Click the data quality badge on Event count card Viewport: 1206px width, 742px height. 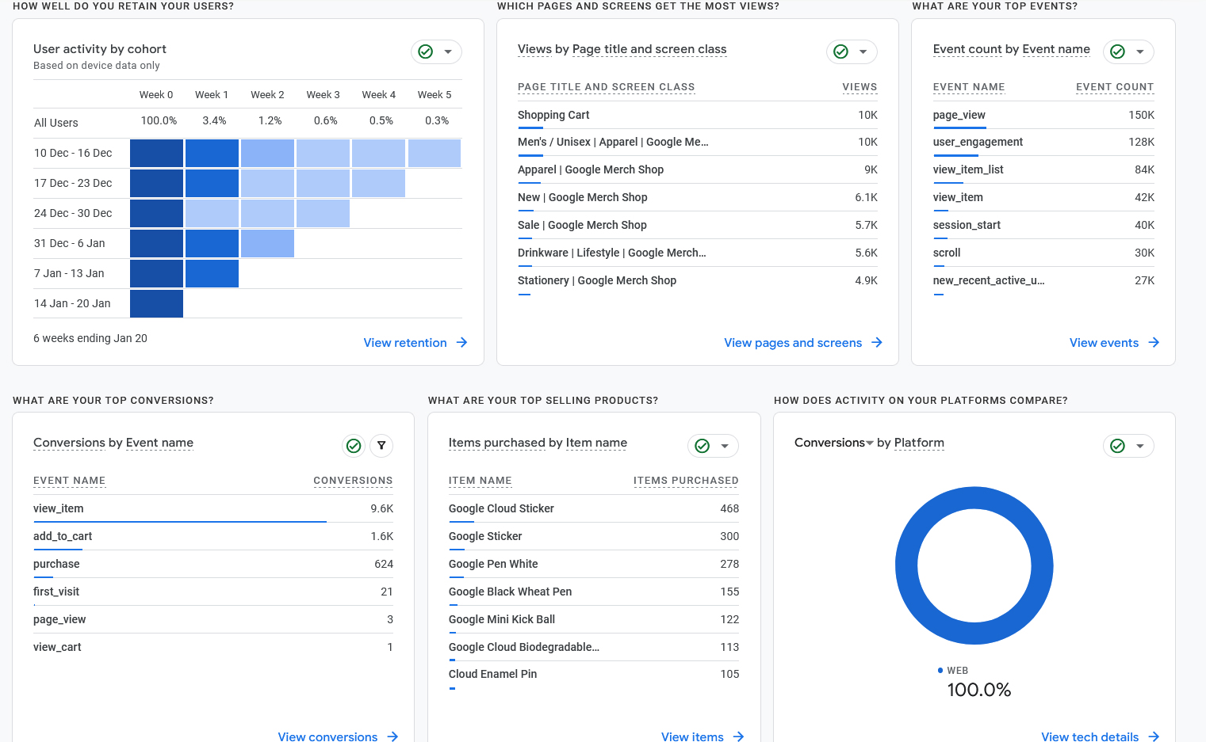pyautogui.click(x=1118, y=51)
